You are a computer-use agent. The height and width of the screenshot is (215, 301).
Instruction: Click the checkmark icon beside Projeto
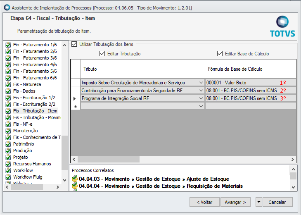[8, 157]
